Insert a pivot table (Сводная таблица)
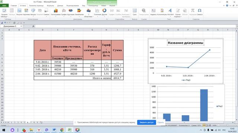238x133 pixels. (4, 13)
